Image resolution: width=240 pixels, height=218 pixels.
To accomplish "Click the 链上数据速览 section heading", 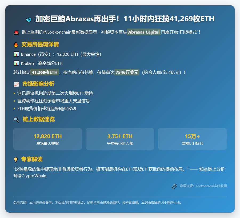I will [x=39, y=119].
